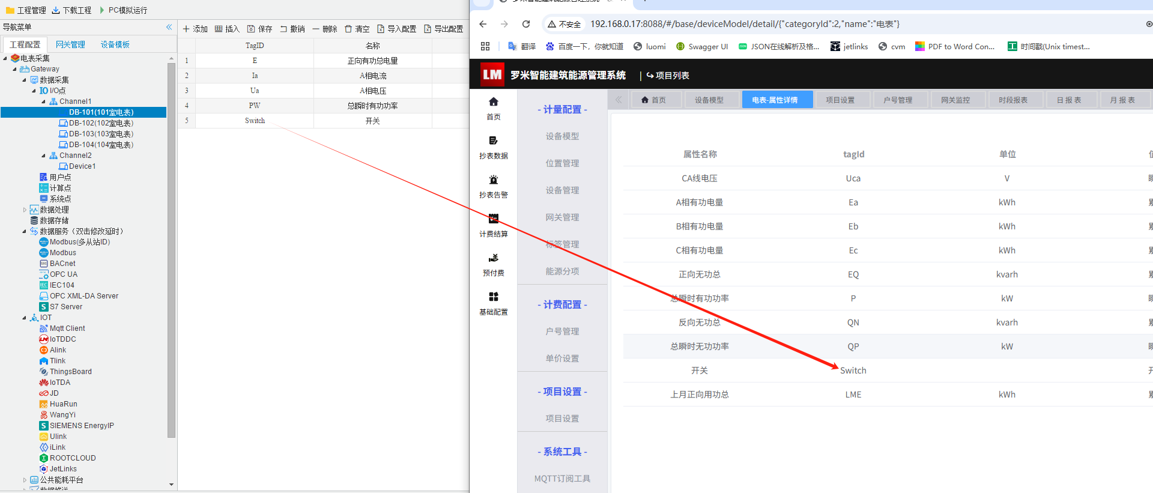
Task: Collapse the Gateway tree node
Action: click(x=15, y=69)
